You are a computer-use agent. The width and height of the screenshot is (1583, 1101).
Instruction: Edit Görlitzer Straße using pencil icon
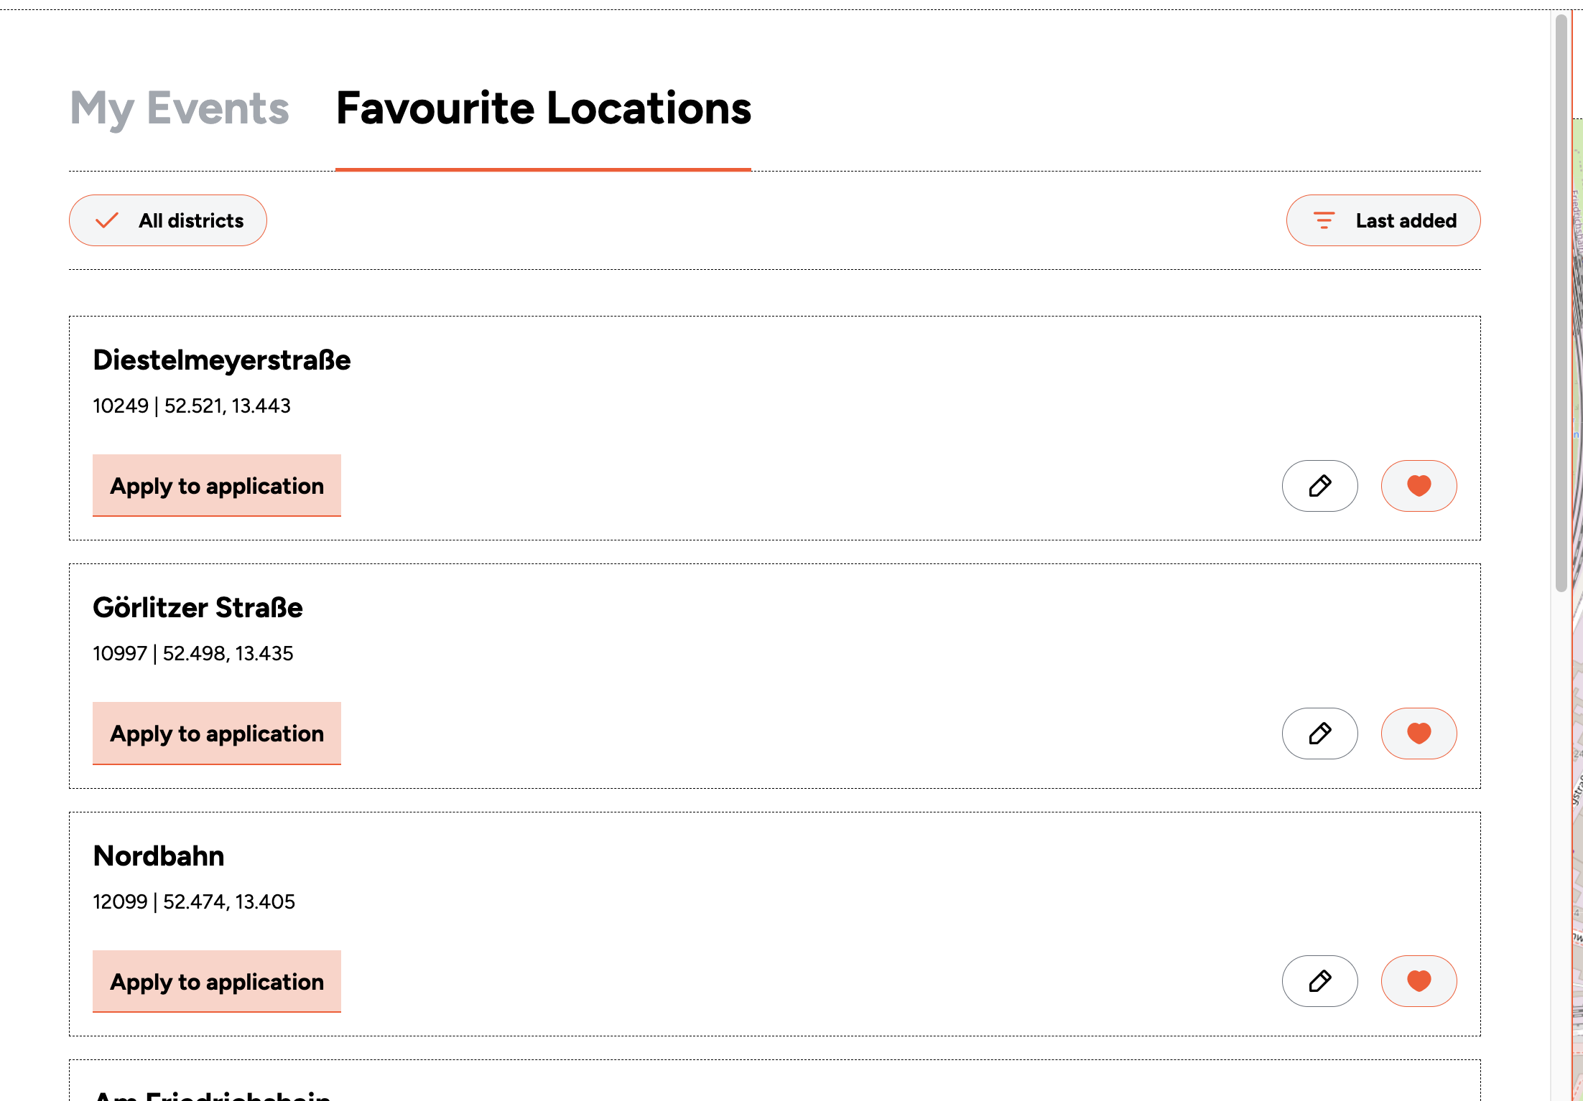1319,734
